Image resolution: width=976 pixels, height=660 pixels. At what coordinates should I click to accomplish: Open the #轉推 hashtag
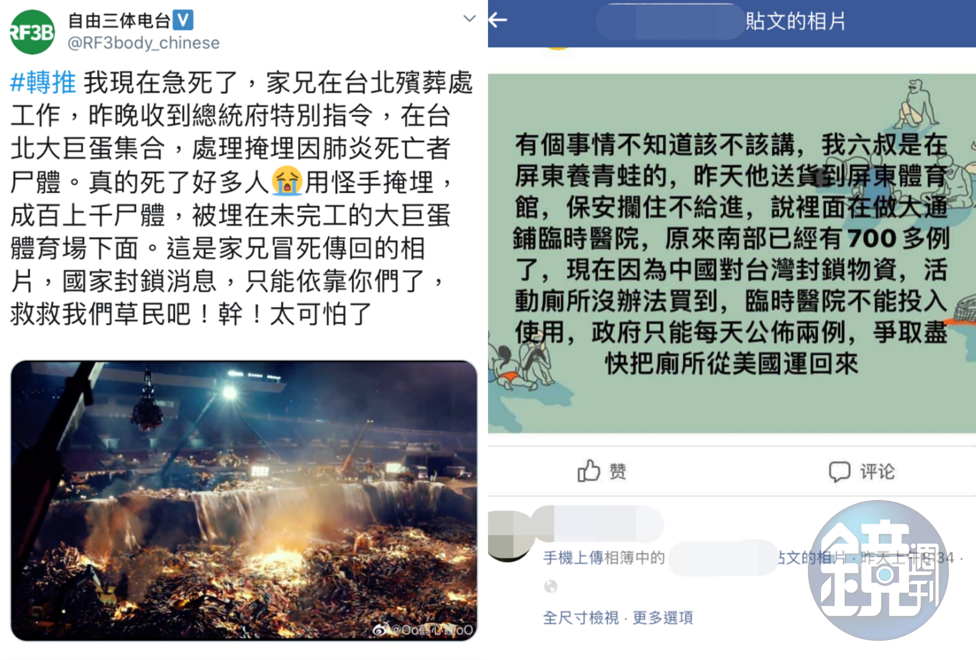pos(43,82)
